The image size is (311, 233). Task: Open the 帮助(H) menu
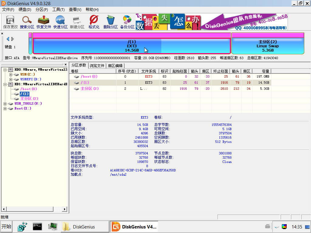[92, 9]
